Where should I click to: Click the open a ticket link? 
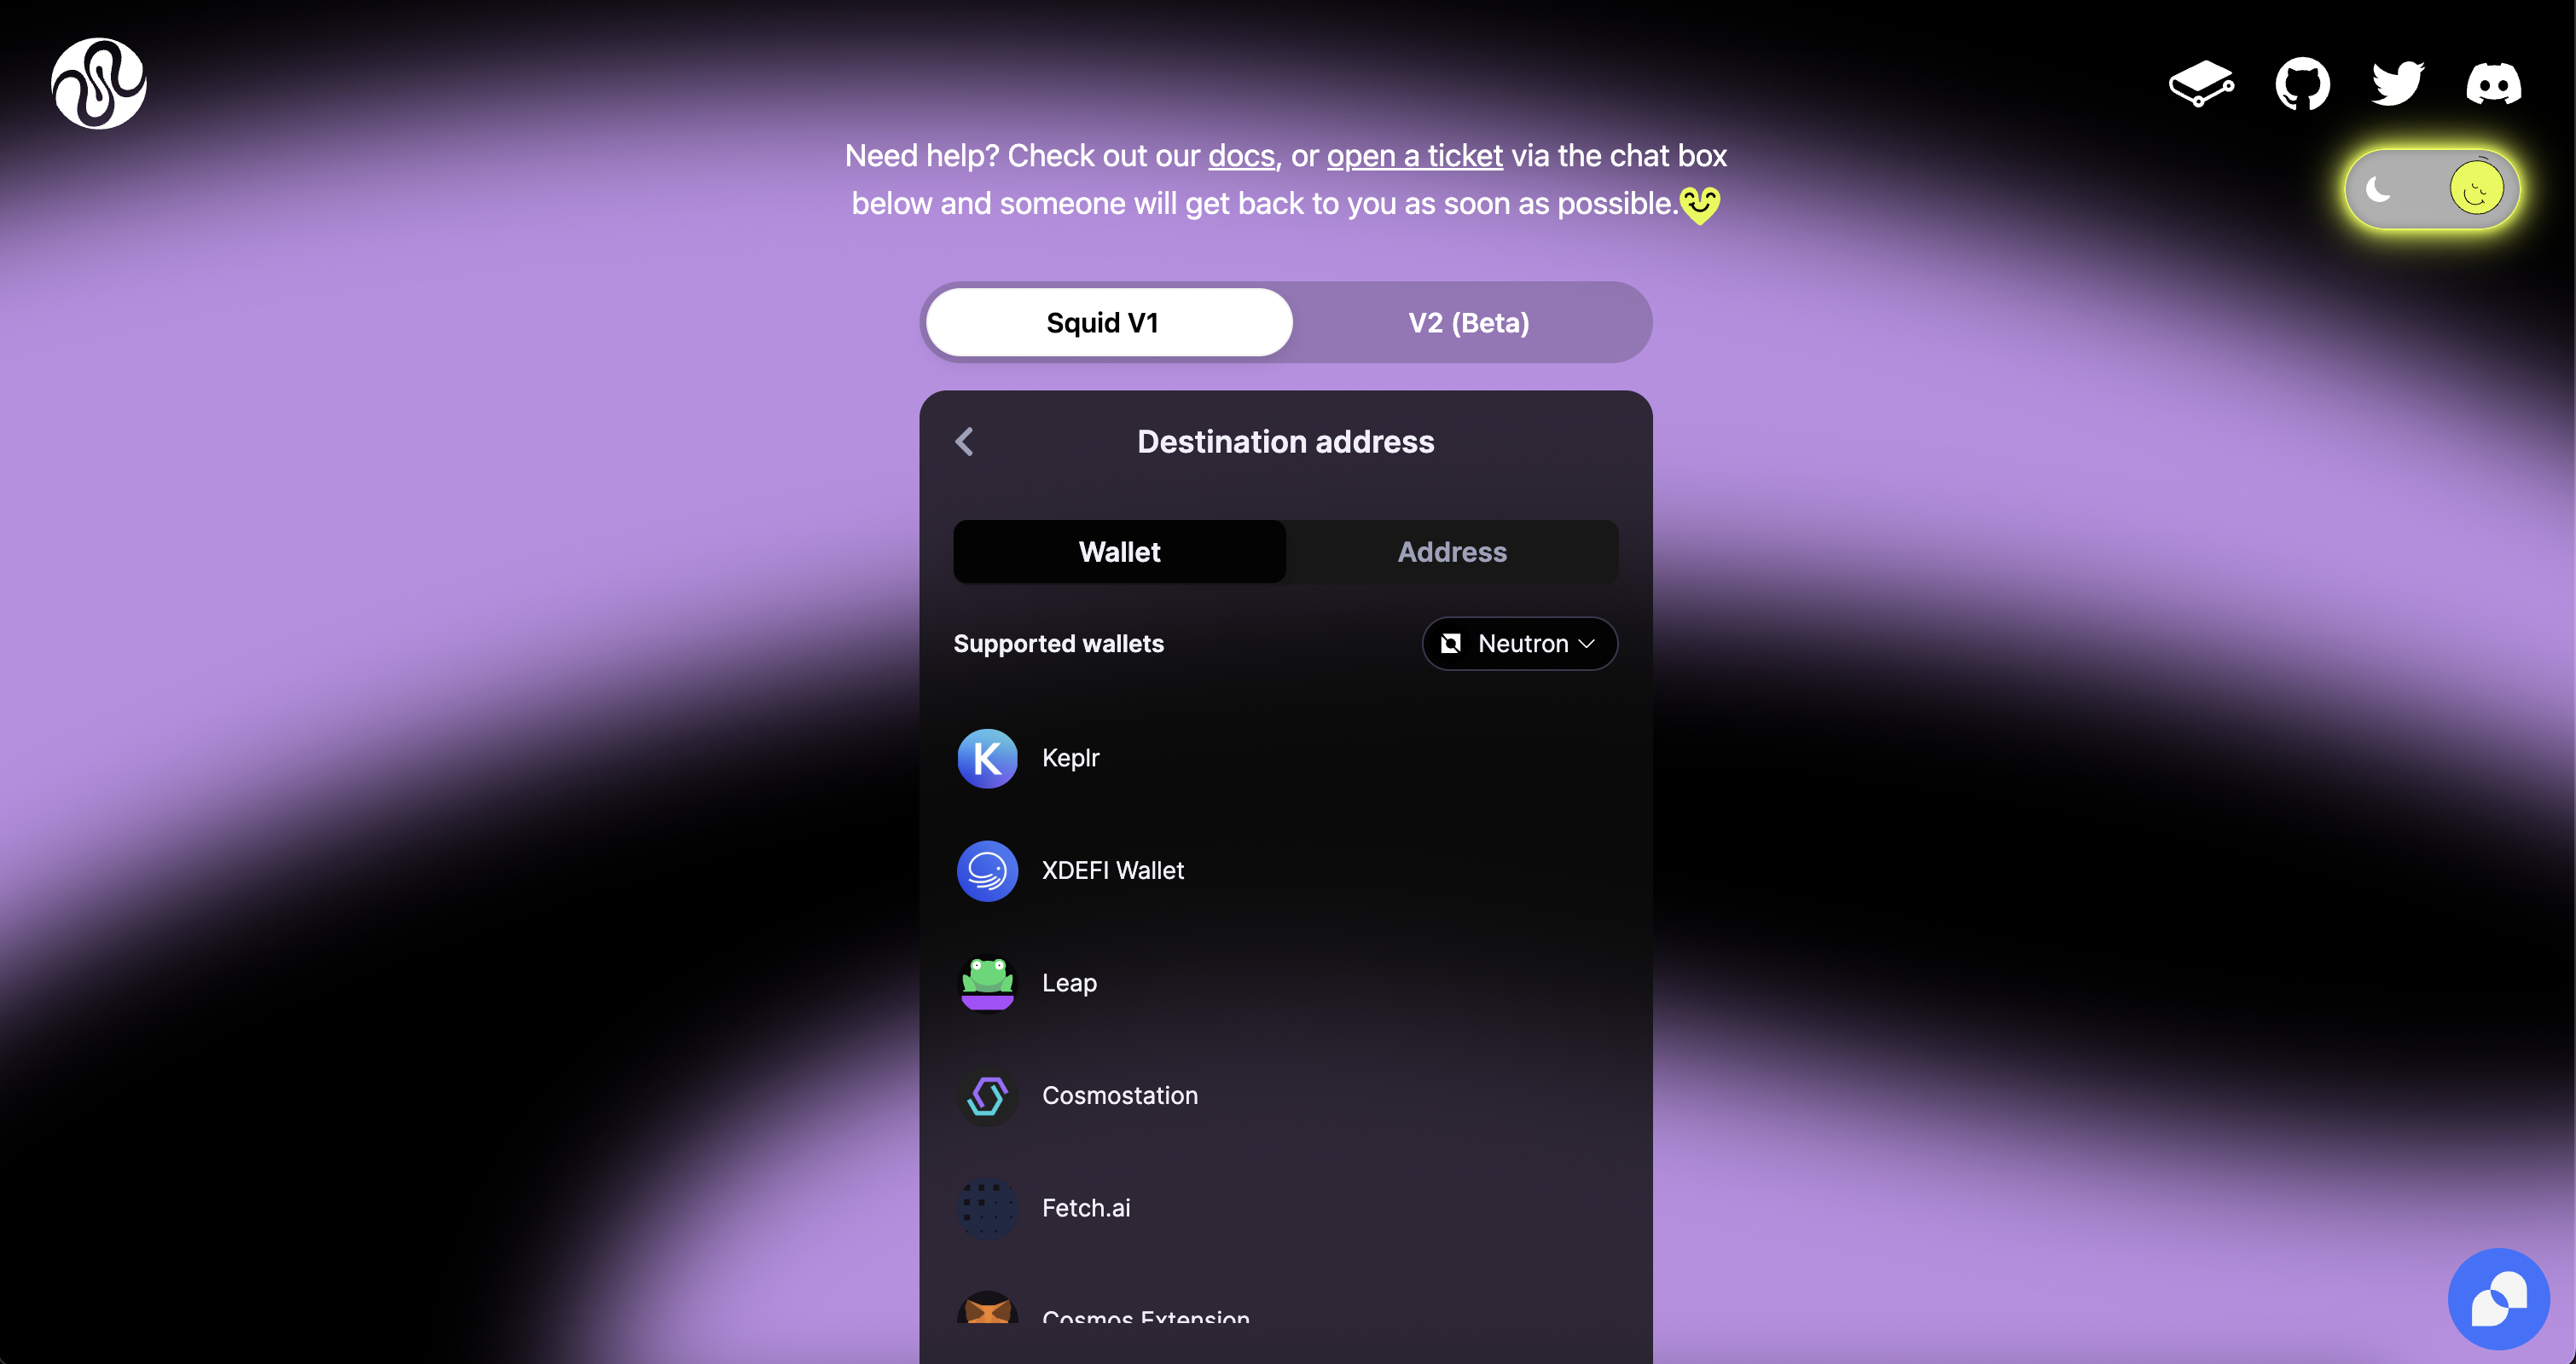click(1414, 157)
